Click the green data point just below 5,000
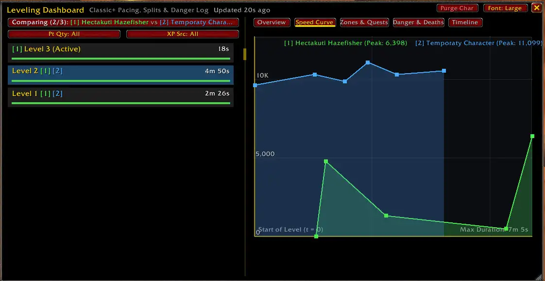Screen dimensions: 545x281 (x=325, y=161)
